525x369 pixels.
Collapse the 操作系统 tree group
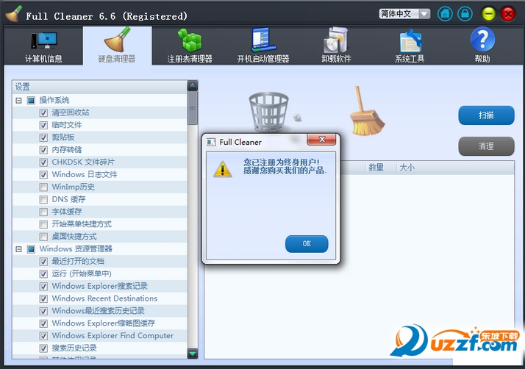tap(18, 100)
